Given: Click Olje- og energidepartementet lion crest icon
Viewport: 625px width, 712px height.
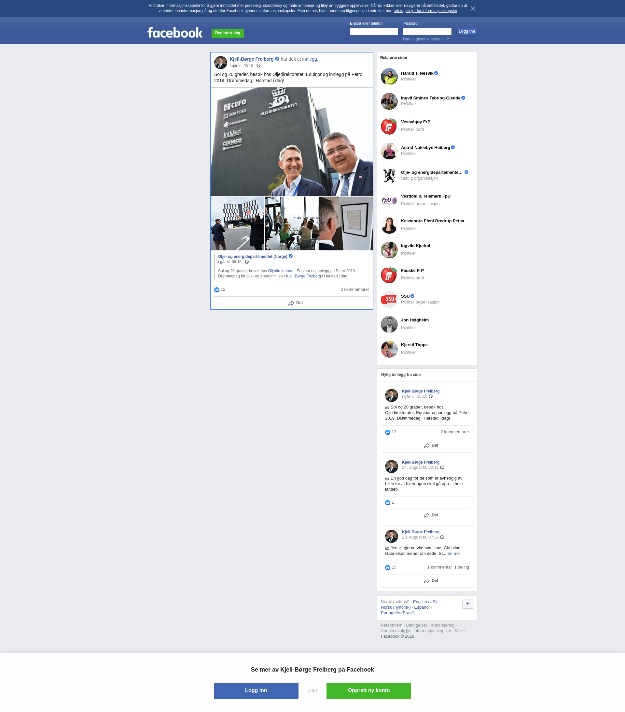Looking at the screenshot, I should click(389, 176).
